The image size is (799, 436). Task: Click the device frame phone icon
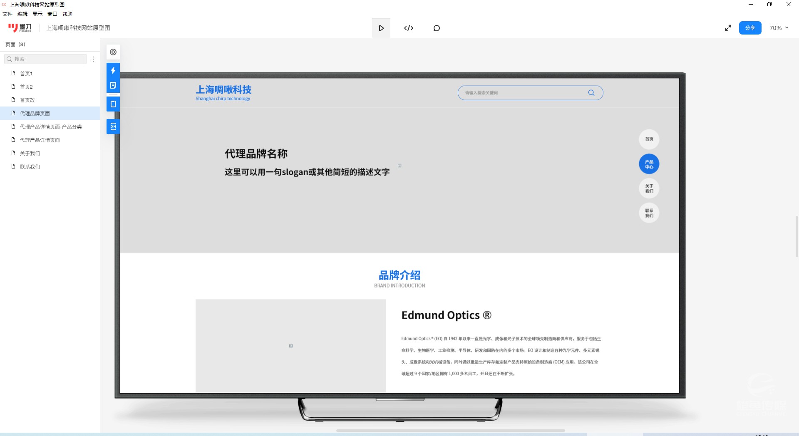click(113, 104)
